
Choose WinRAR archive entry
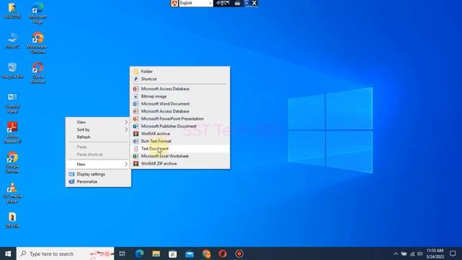click(180, 134)
